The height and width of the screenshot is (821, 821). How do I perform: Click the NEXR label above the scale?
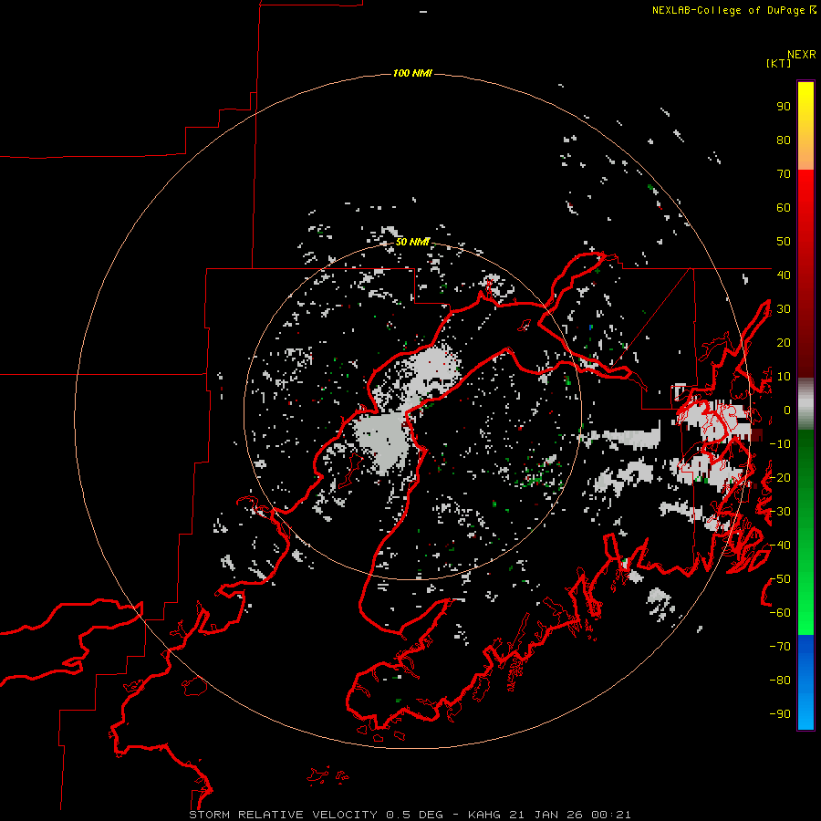click(x=802, y=55)
